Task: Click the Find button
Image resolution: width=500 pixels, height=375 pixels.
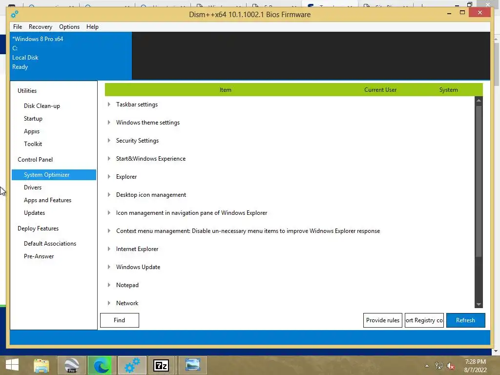Action: click(x=120, y=320)
